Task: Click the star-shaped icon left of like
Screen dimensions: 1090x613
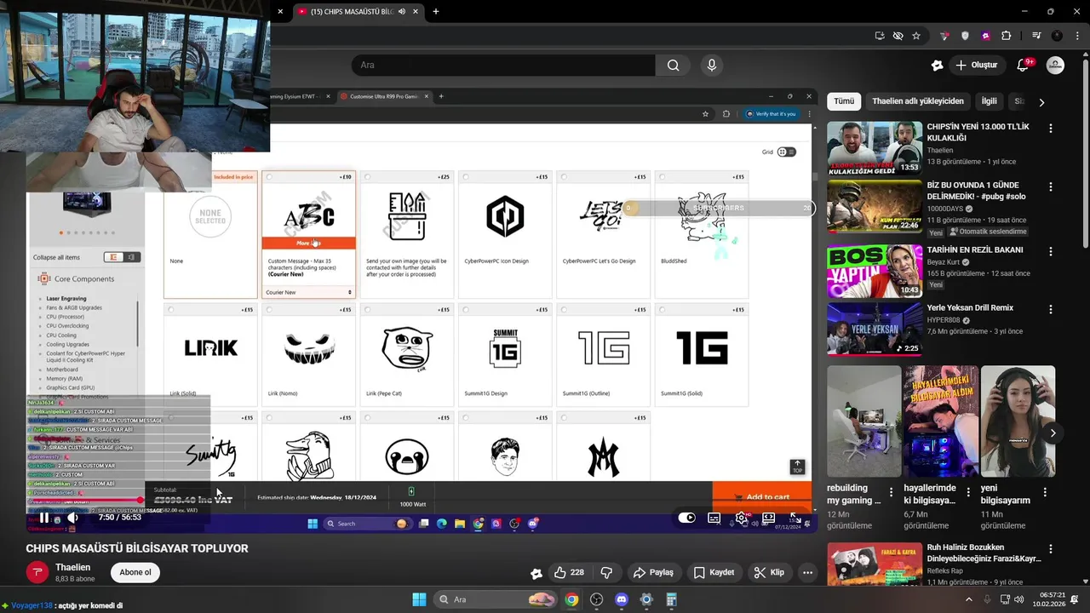Action: click(x=536, y=573)
